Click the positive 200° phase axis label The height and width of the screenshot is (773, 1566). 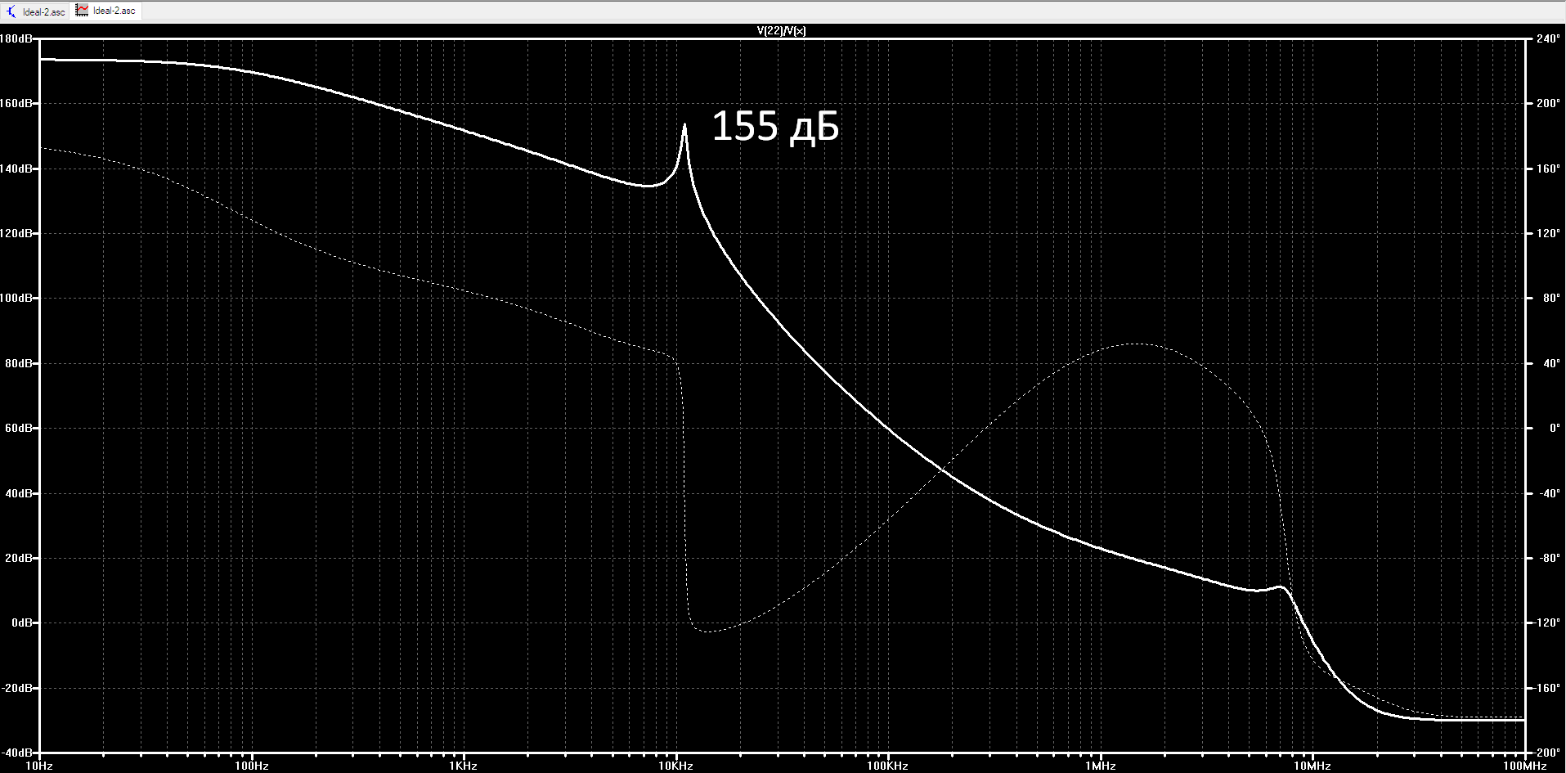(1547, 104)
